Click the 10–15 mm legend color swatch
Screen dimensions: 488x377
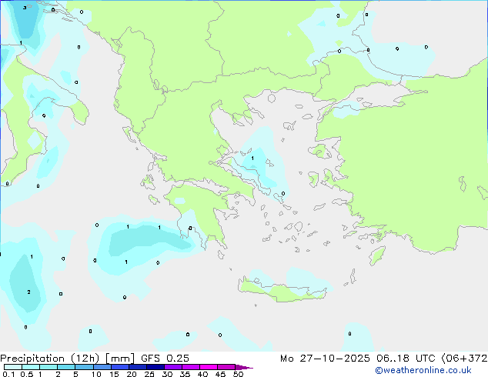tap(102, 367)
